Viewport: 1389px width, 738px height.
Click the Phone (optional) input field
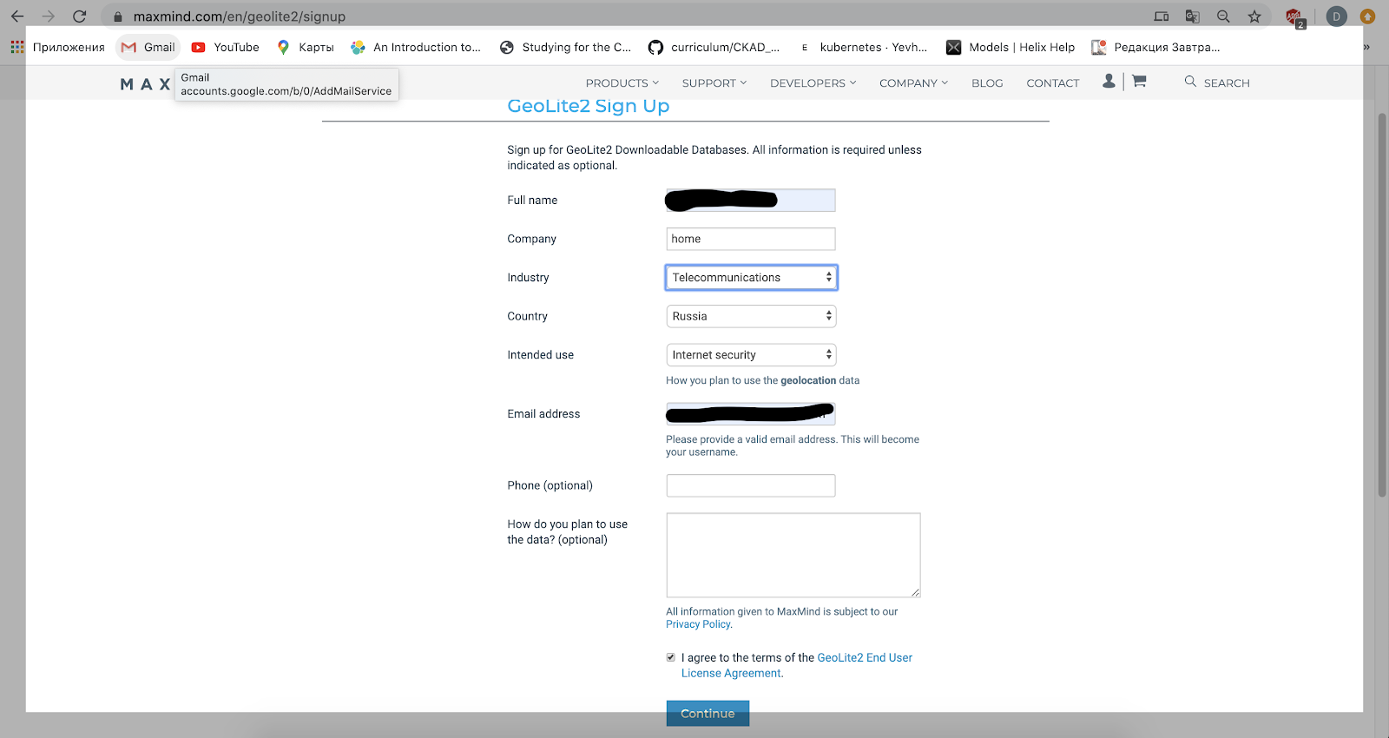[751, 485]
